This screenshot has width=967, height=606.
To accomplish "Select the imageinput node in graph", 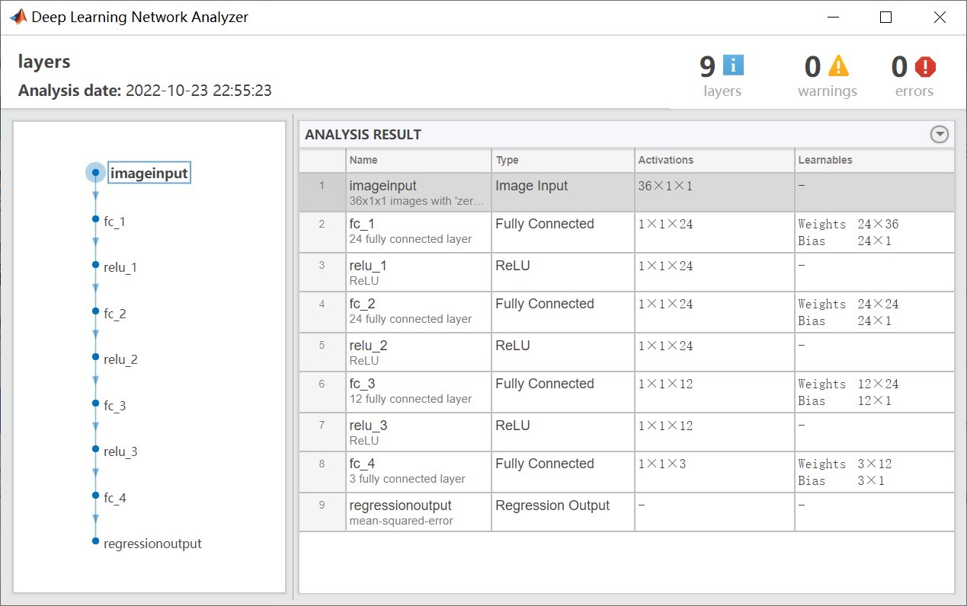I will (x=95, y=174).
